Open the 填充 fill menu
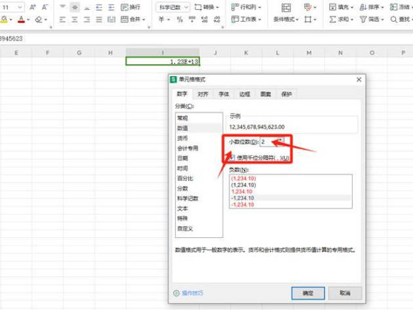This screenshot has height=310, width=413. click(341, 7)
